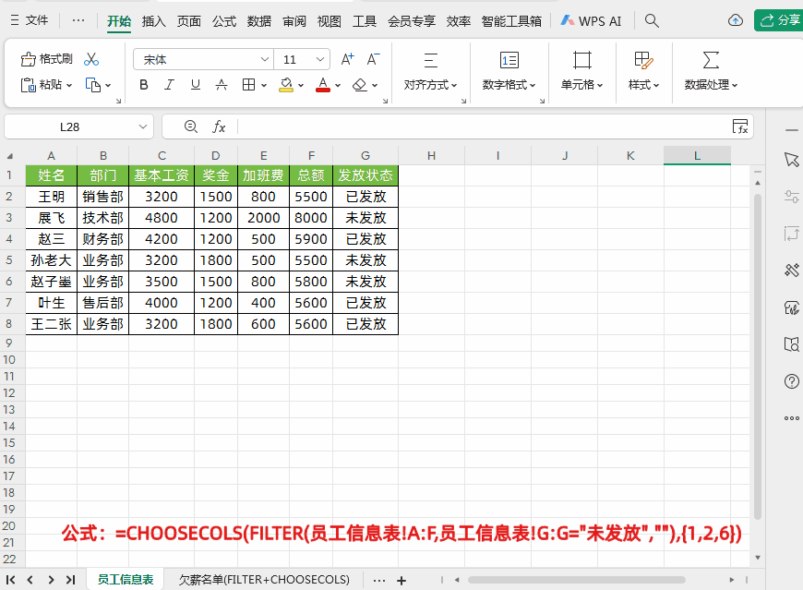Toggle underline formatting
Image resolution: width=803 pixels, height=590 pixels.
coord(195,85)
